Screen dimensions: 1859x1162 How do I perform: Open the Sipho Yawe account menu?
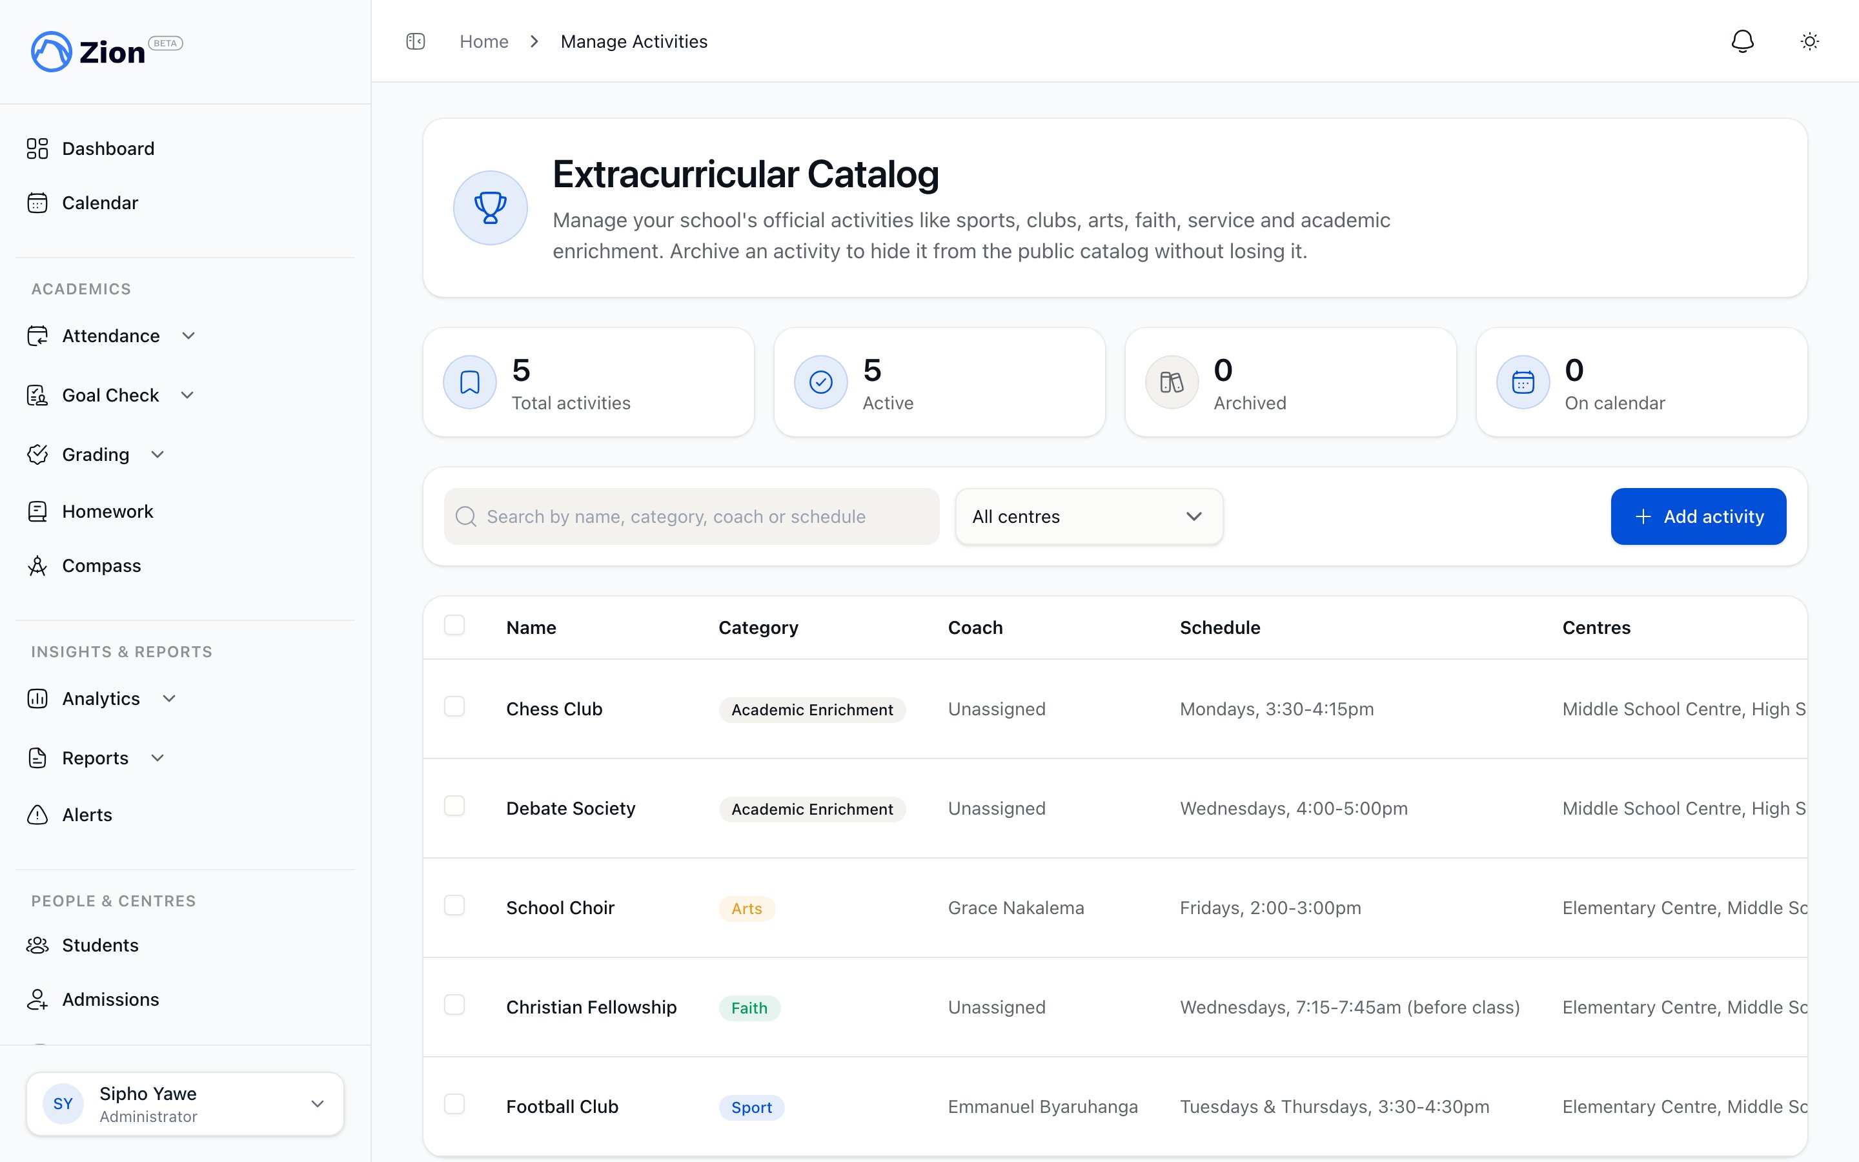185,1104
